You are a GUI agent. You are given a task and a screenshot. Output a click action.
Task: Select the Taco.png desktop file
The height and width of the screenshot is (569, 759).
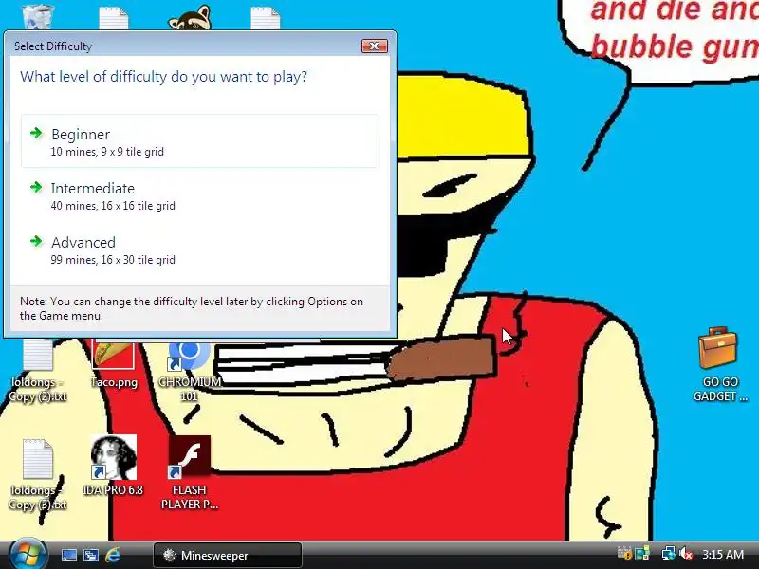[114, 364]
